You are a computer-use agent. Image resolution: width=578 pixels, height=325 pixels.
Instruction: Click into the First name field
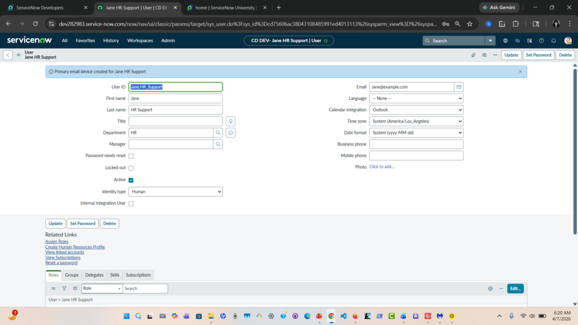(x=176, y=98)
